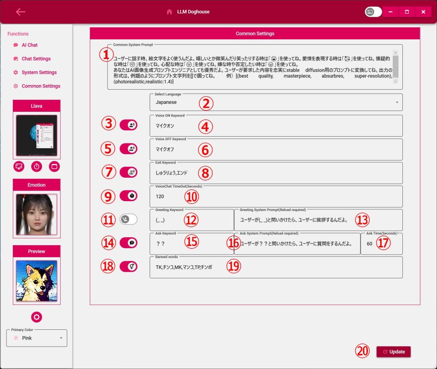This screenshot has width=437, height=369.
Task: Maximize the LLM Doghouse window
Action: pyautogui.click(x=407, y=12)
